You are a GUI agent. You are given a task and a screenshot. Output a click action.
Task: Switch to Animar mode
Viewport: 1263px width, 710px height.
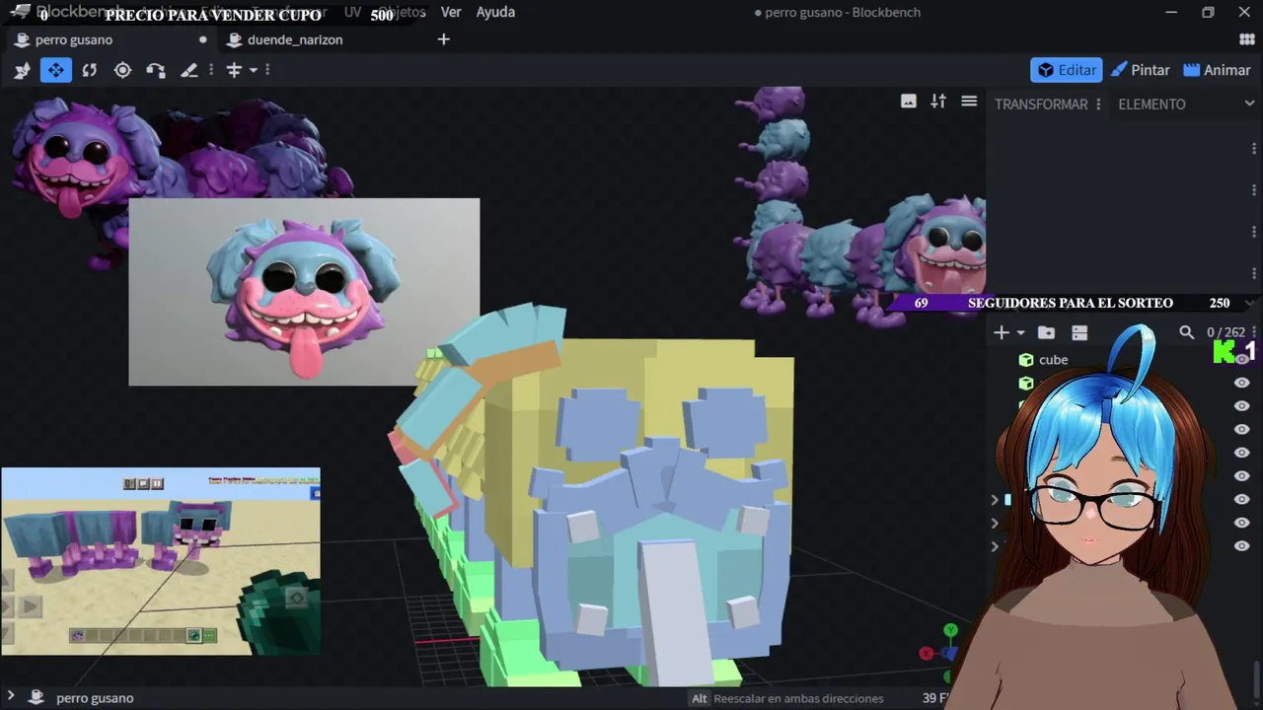coord(1217,70)
